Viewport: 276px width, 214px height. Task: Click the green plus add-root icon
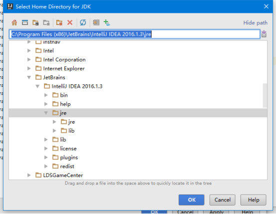pyautogui.click(x=107, y=22)
